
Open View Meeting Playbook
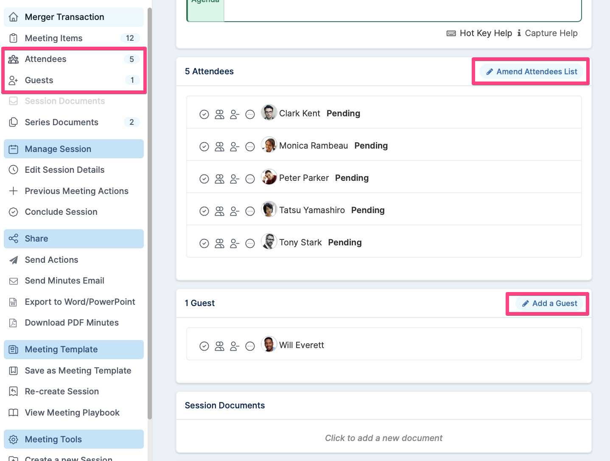[74, 413]
